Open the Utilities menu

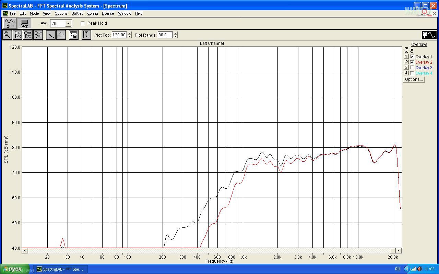coord(77,13)
